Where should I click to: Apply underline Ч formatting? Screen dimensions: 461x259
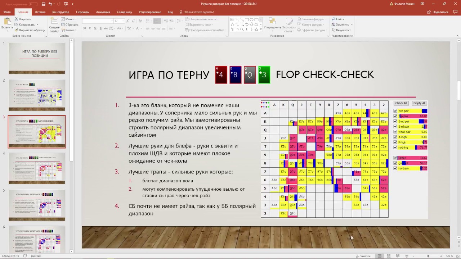tap(95, 28)
